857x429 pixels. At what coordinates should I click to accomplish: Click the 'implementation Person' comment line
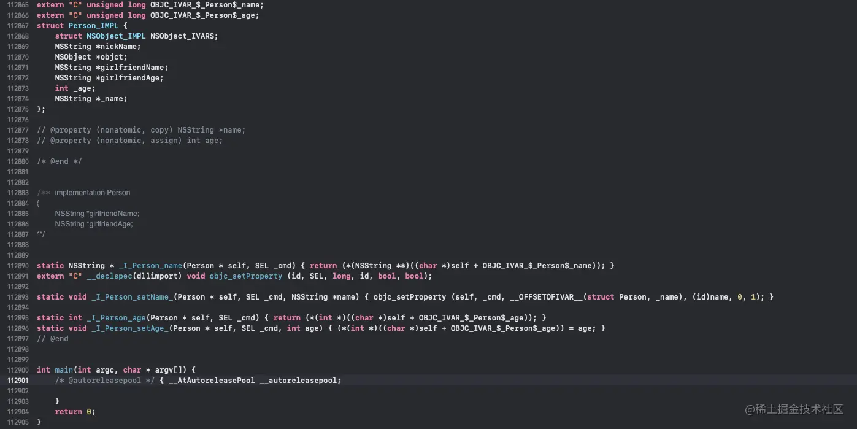click(x=83, y=193)
